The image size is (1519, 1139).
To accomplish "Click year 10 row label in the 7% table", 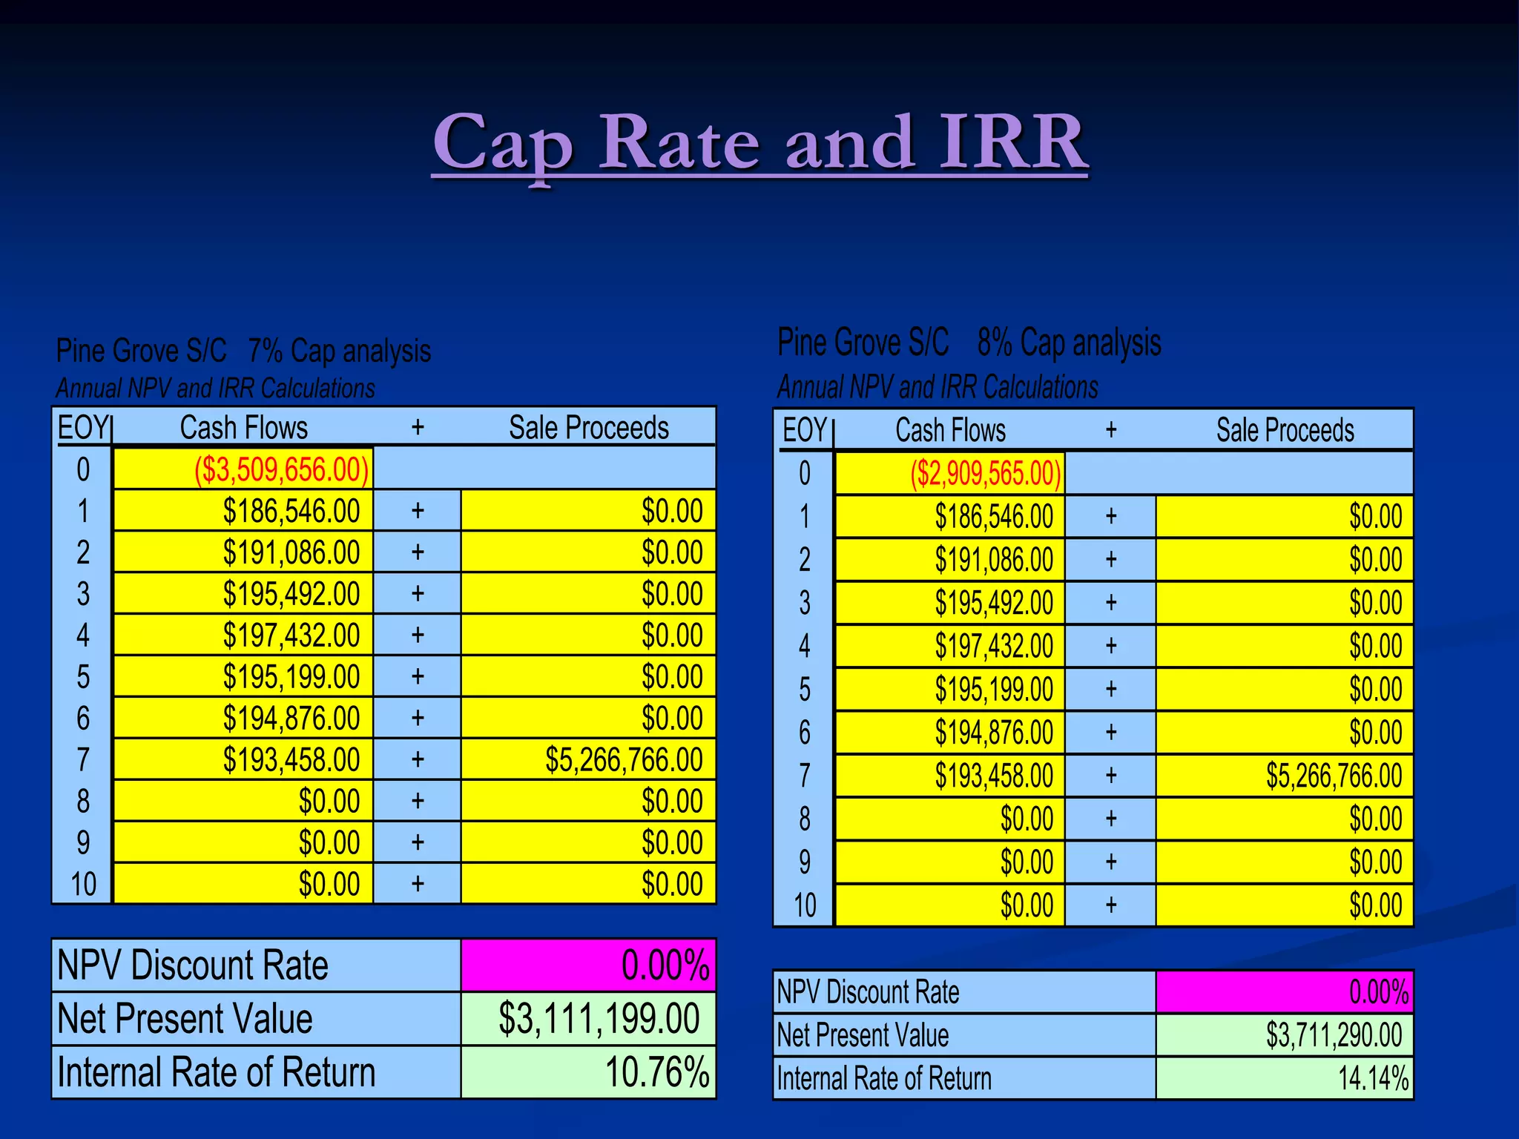I will point(83,884).
